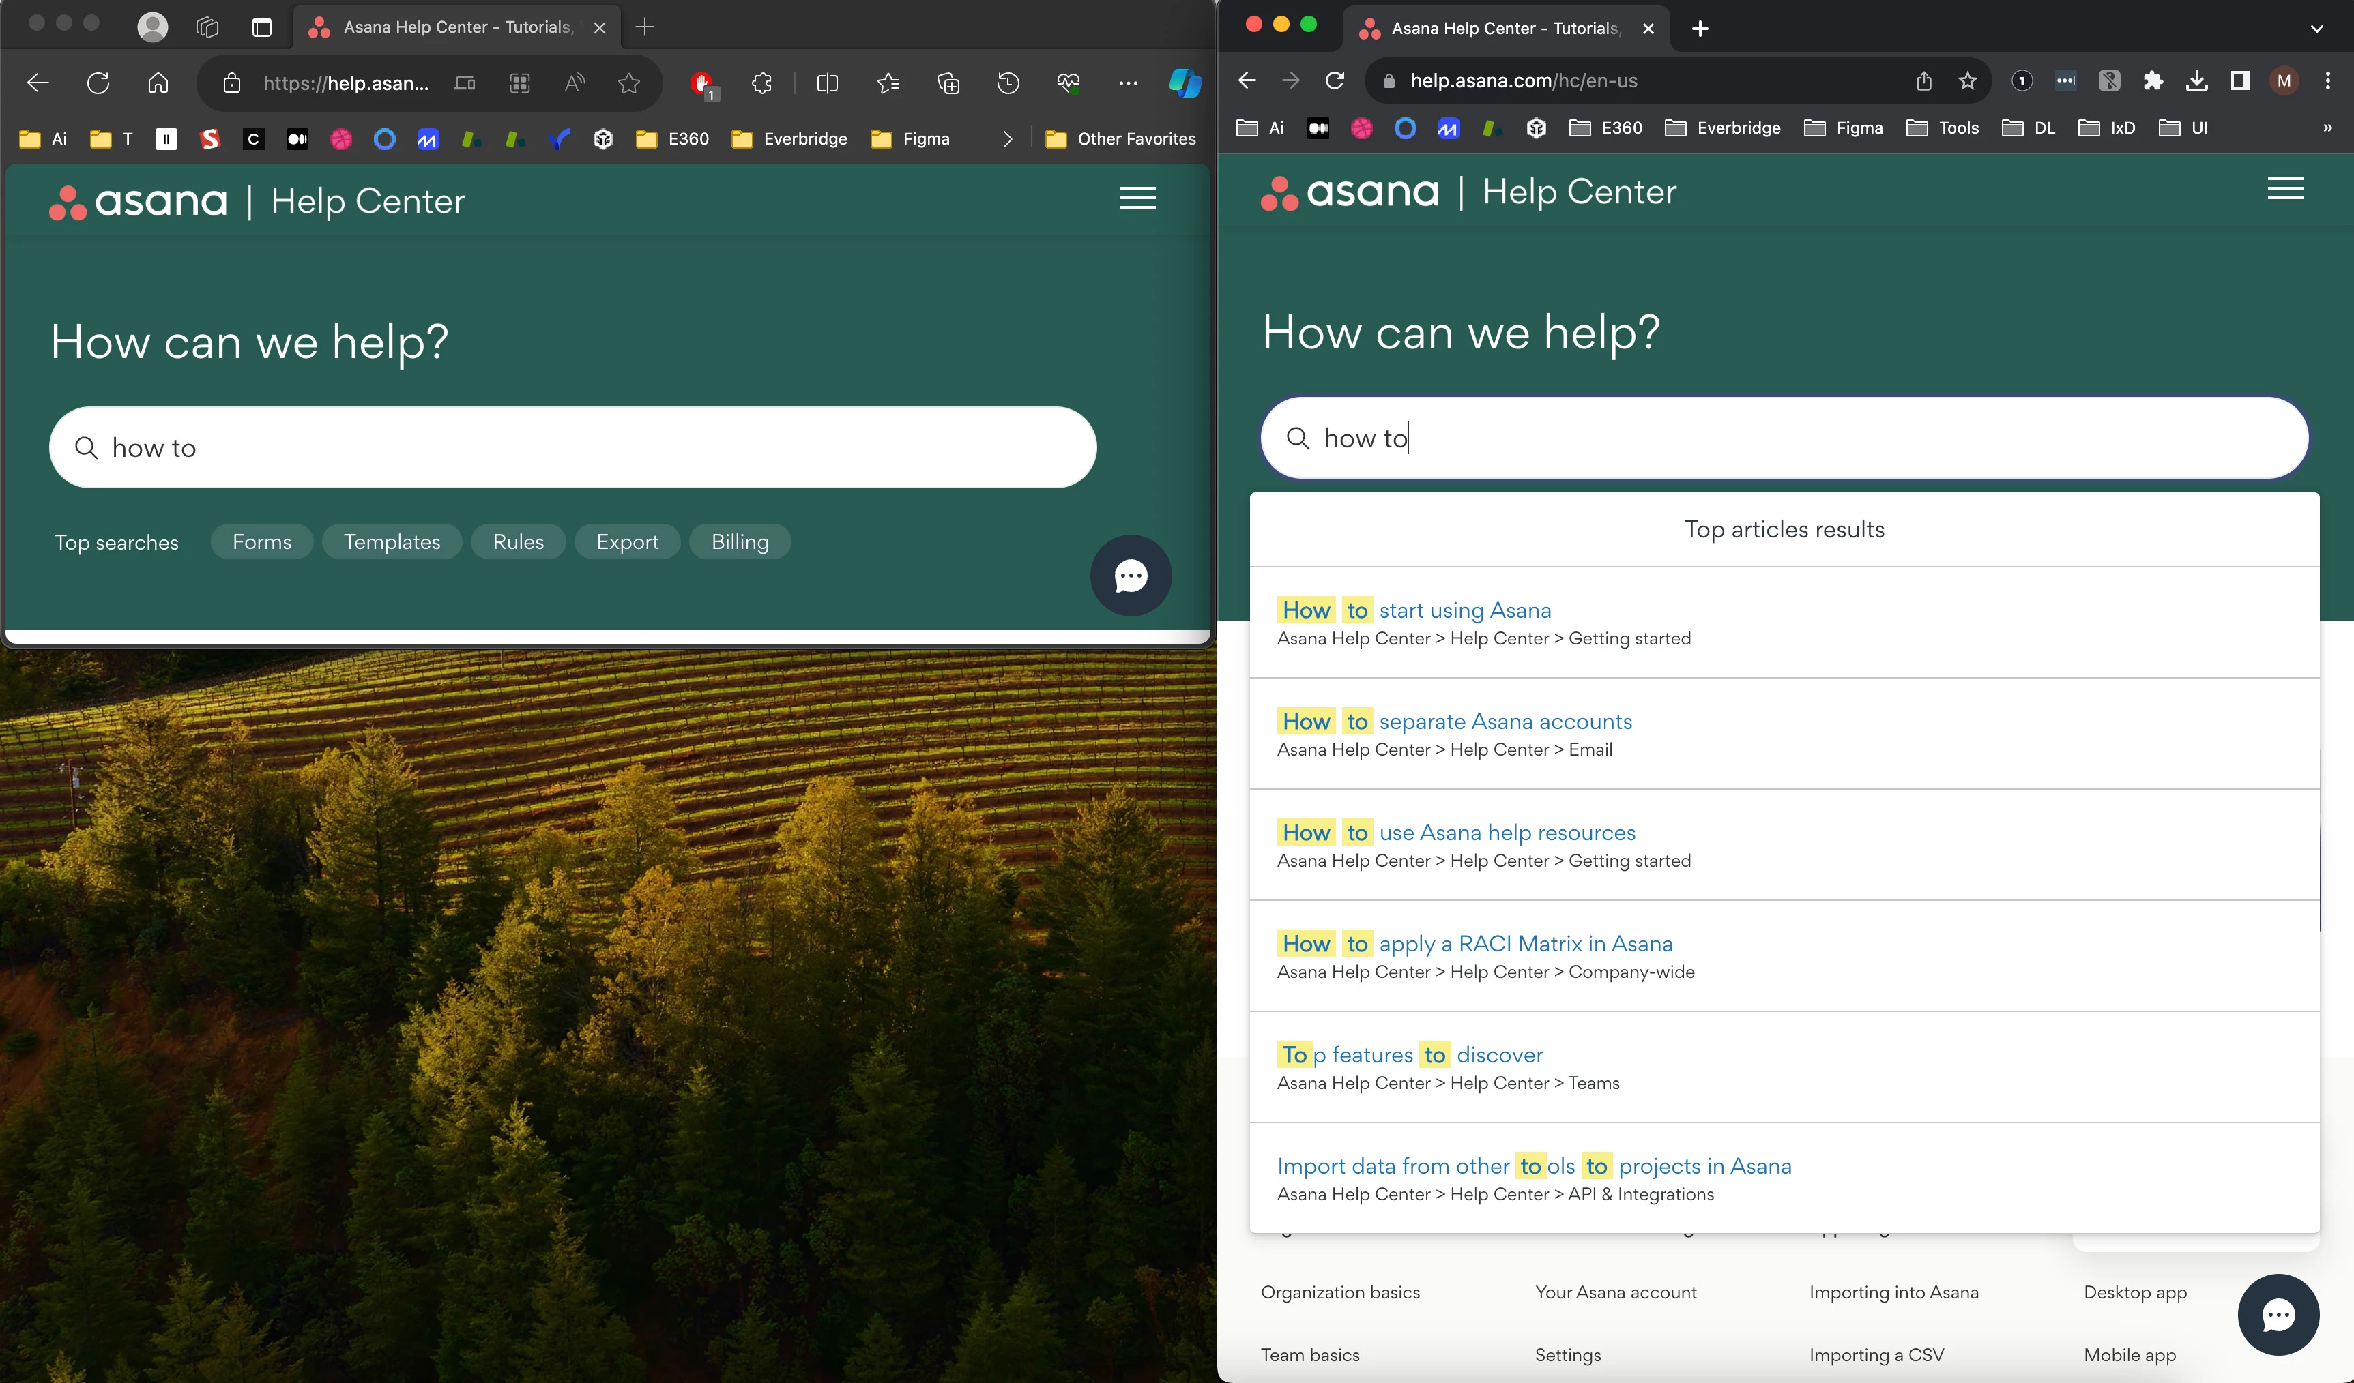Open Chrome extensions puzzle icon
Image resolution: width=2354 pixels, height=1383 pixels.
pyautogui.click(x=2153, y=81)
